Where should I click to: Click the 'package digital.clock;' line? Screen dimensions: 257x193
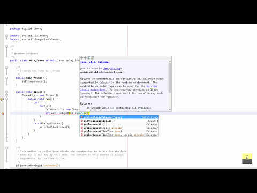26,29
